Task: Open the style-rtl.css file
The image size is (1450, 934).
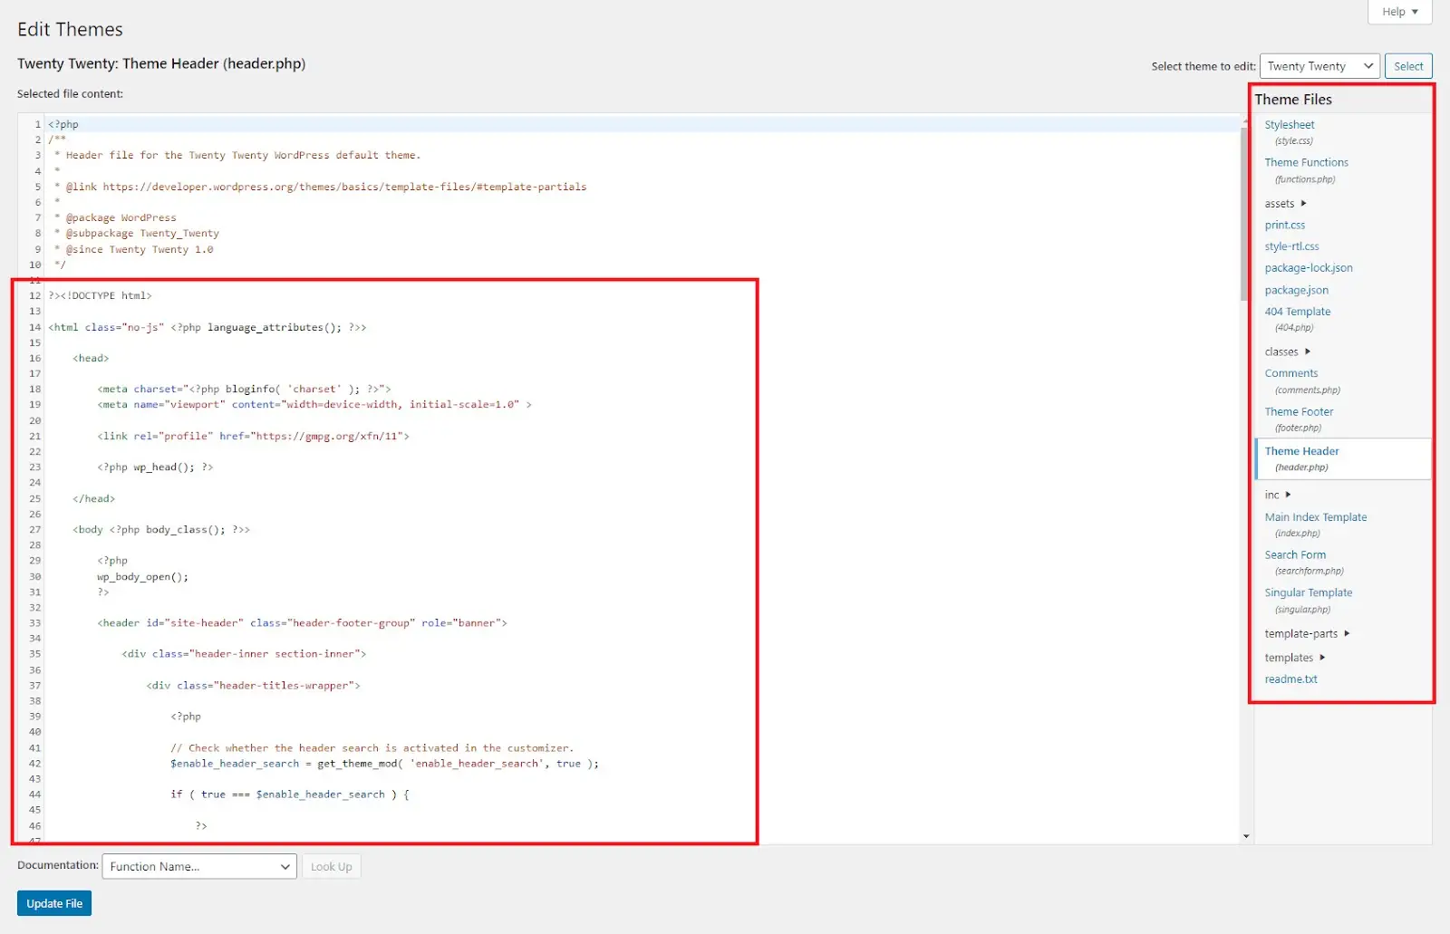Action: pos(1291,246)
